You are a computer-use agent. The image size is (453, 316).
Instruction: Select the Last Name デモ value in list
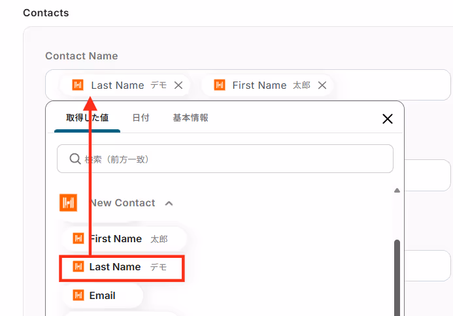pos(122,267)
